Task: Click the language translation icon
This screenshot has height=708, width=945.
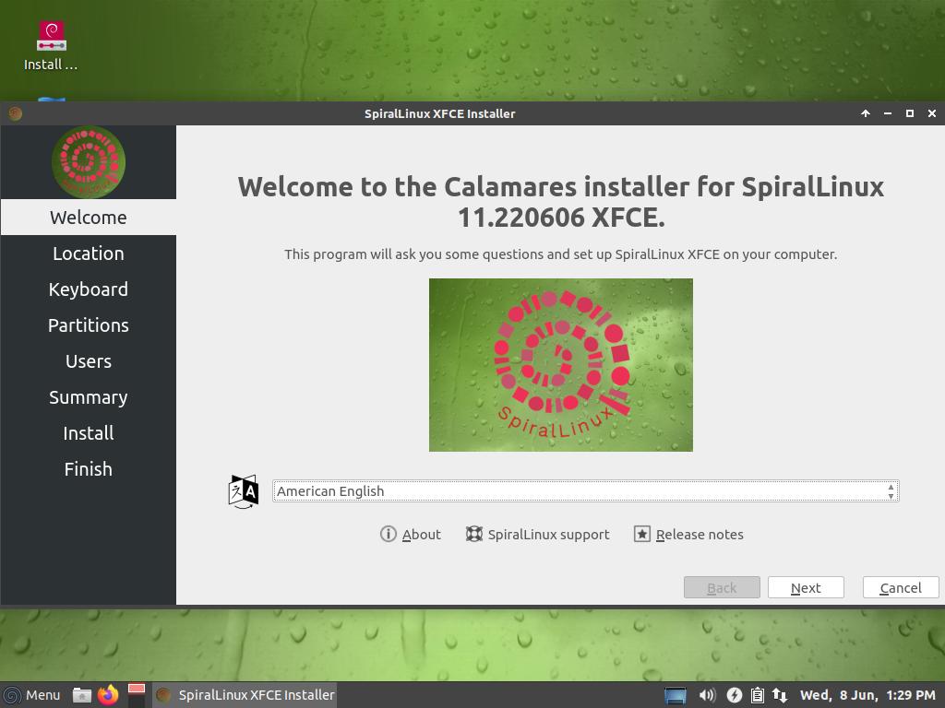Action: 244,491
